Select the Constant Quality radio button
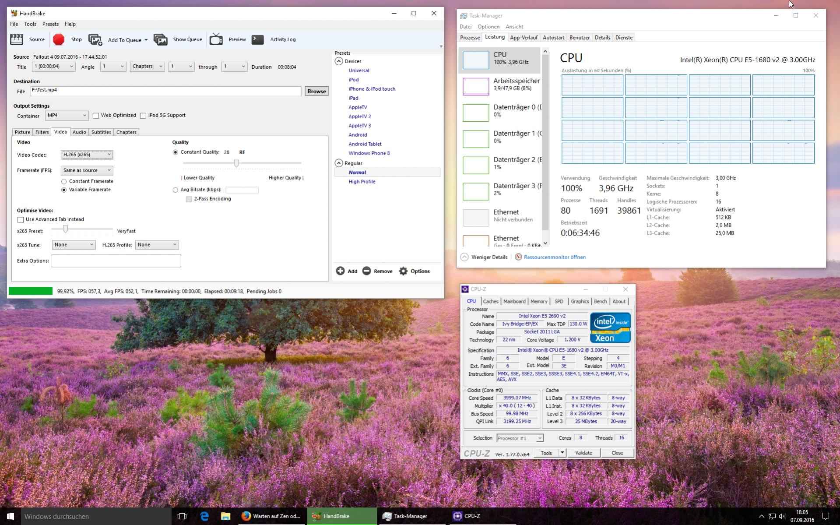Image resolution: width=840 pixels, height=525 pixels. pyautogui.click(x=176, y=152)
